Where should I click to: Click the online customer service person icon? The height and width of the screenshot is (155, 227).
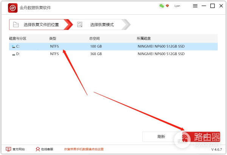pyautogui.click(x=38, y=149)
